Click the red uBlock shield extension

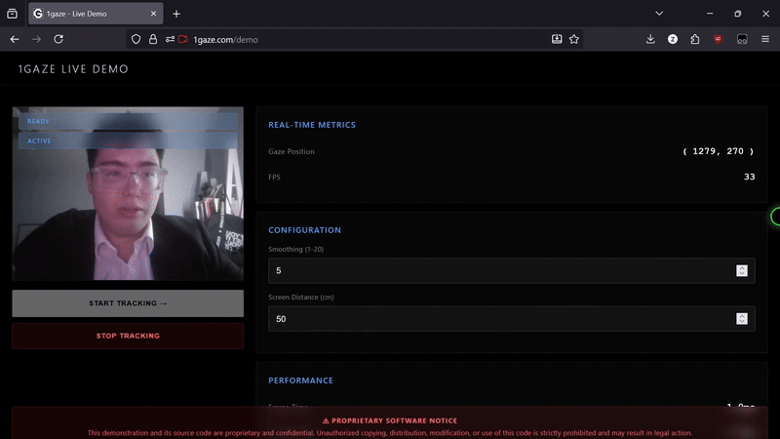(718, 39)
